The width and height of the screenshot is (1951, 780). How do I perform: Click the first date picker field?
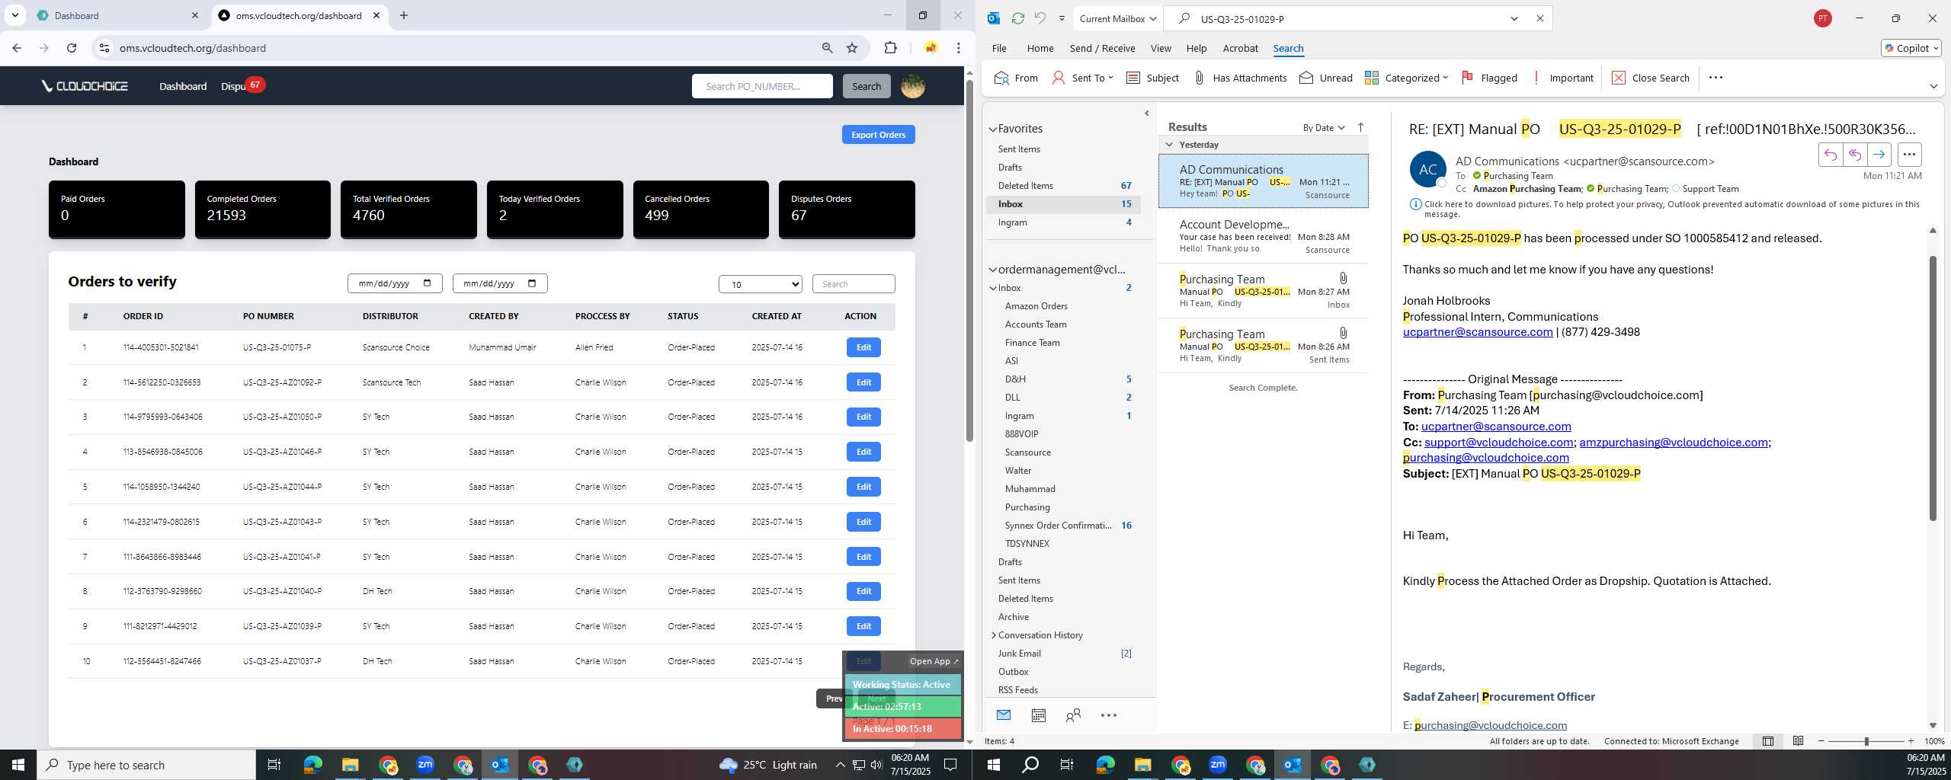tap(395, 283)
